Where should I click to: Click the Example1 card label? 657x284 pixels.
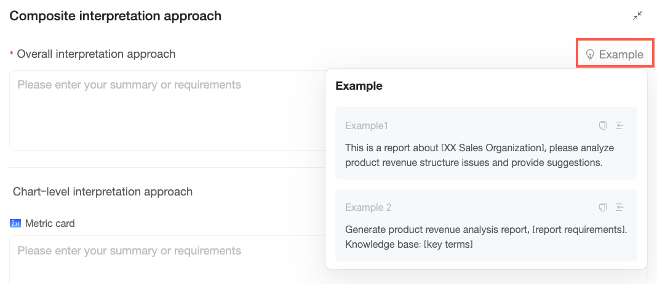pos(367,126)
